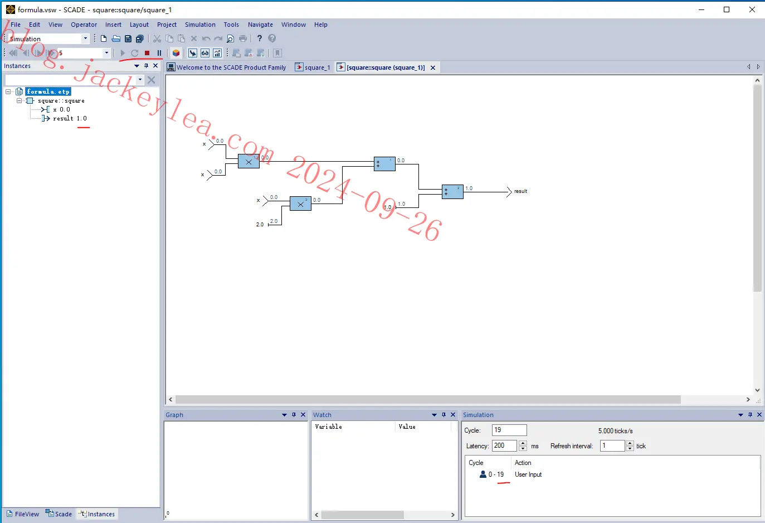Click the question mark help icon

pos(260,38)
